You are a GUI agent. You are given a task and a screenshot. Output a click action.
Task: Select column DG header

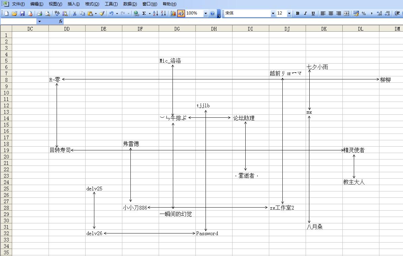[x=177, y=29]
